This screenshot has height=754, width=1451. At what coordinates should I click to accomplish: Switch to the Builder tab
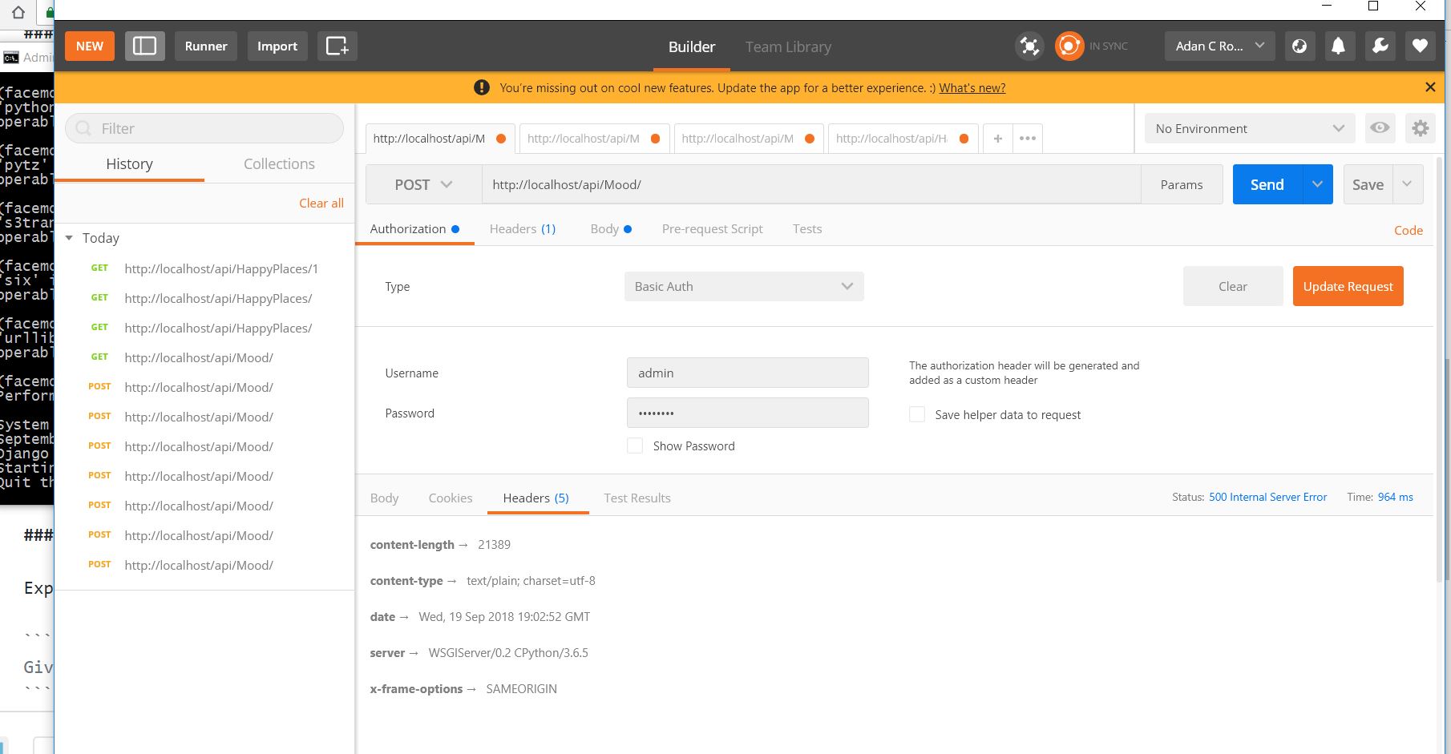point(691,46)
